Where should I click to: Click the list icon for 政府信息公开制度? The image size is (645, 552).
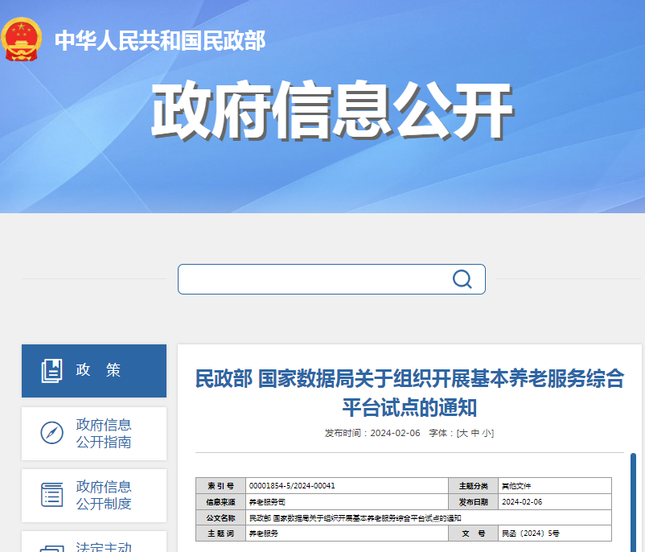[x=51, y=494]
